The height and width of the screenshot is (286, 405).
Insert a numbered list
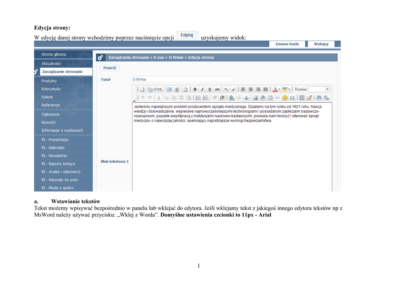click(x=198, y=98)
